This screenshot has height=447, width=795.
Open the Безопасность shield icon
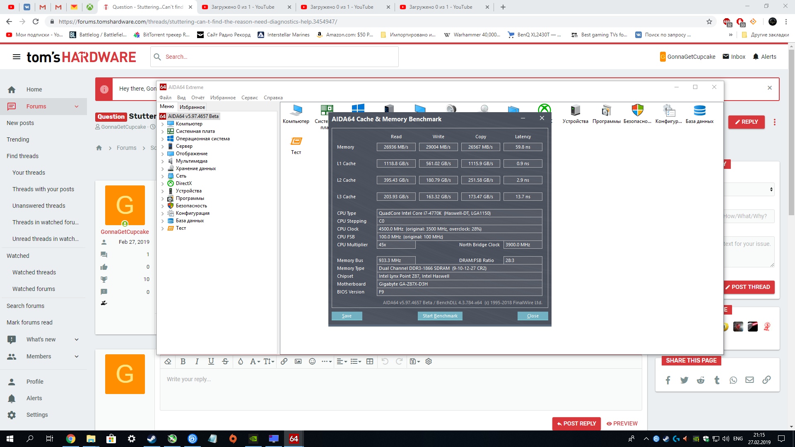tap(637, 114)
